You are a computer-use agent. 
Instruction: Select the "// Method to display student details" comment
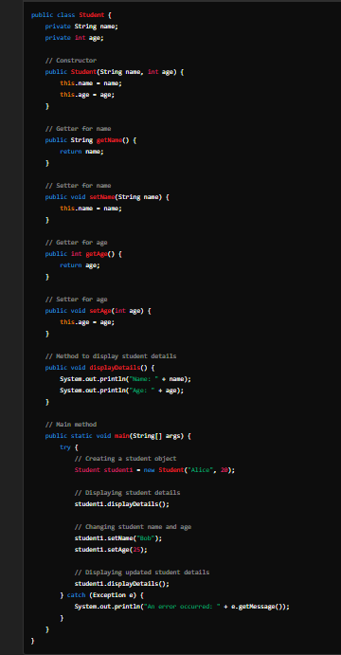pos(111,355)
